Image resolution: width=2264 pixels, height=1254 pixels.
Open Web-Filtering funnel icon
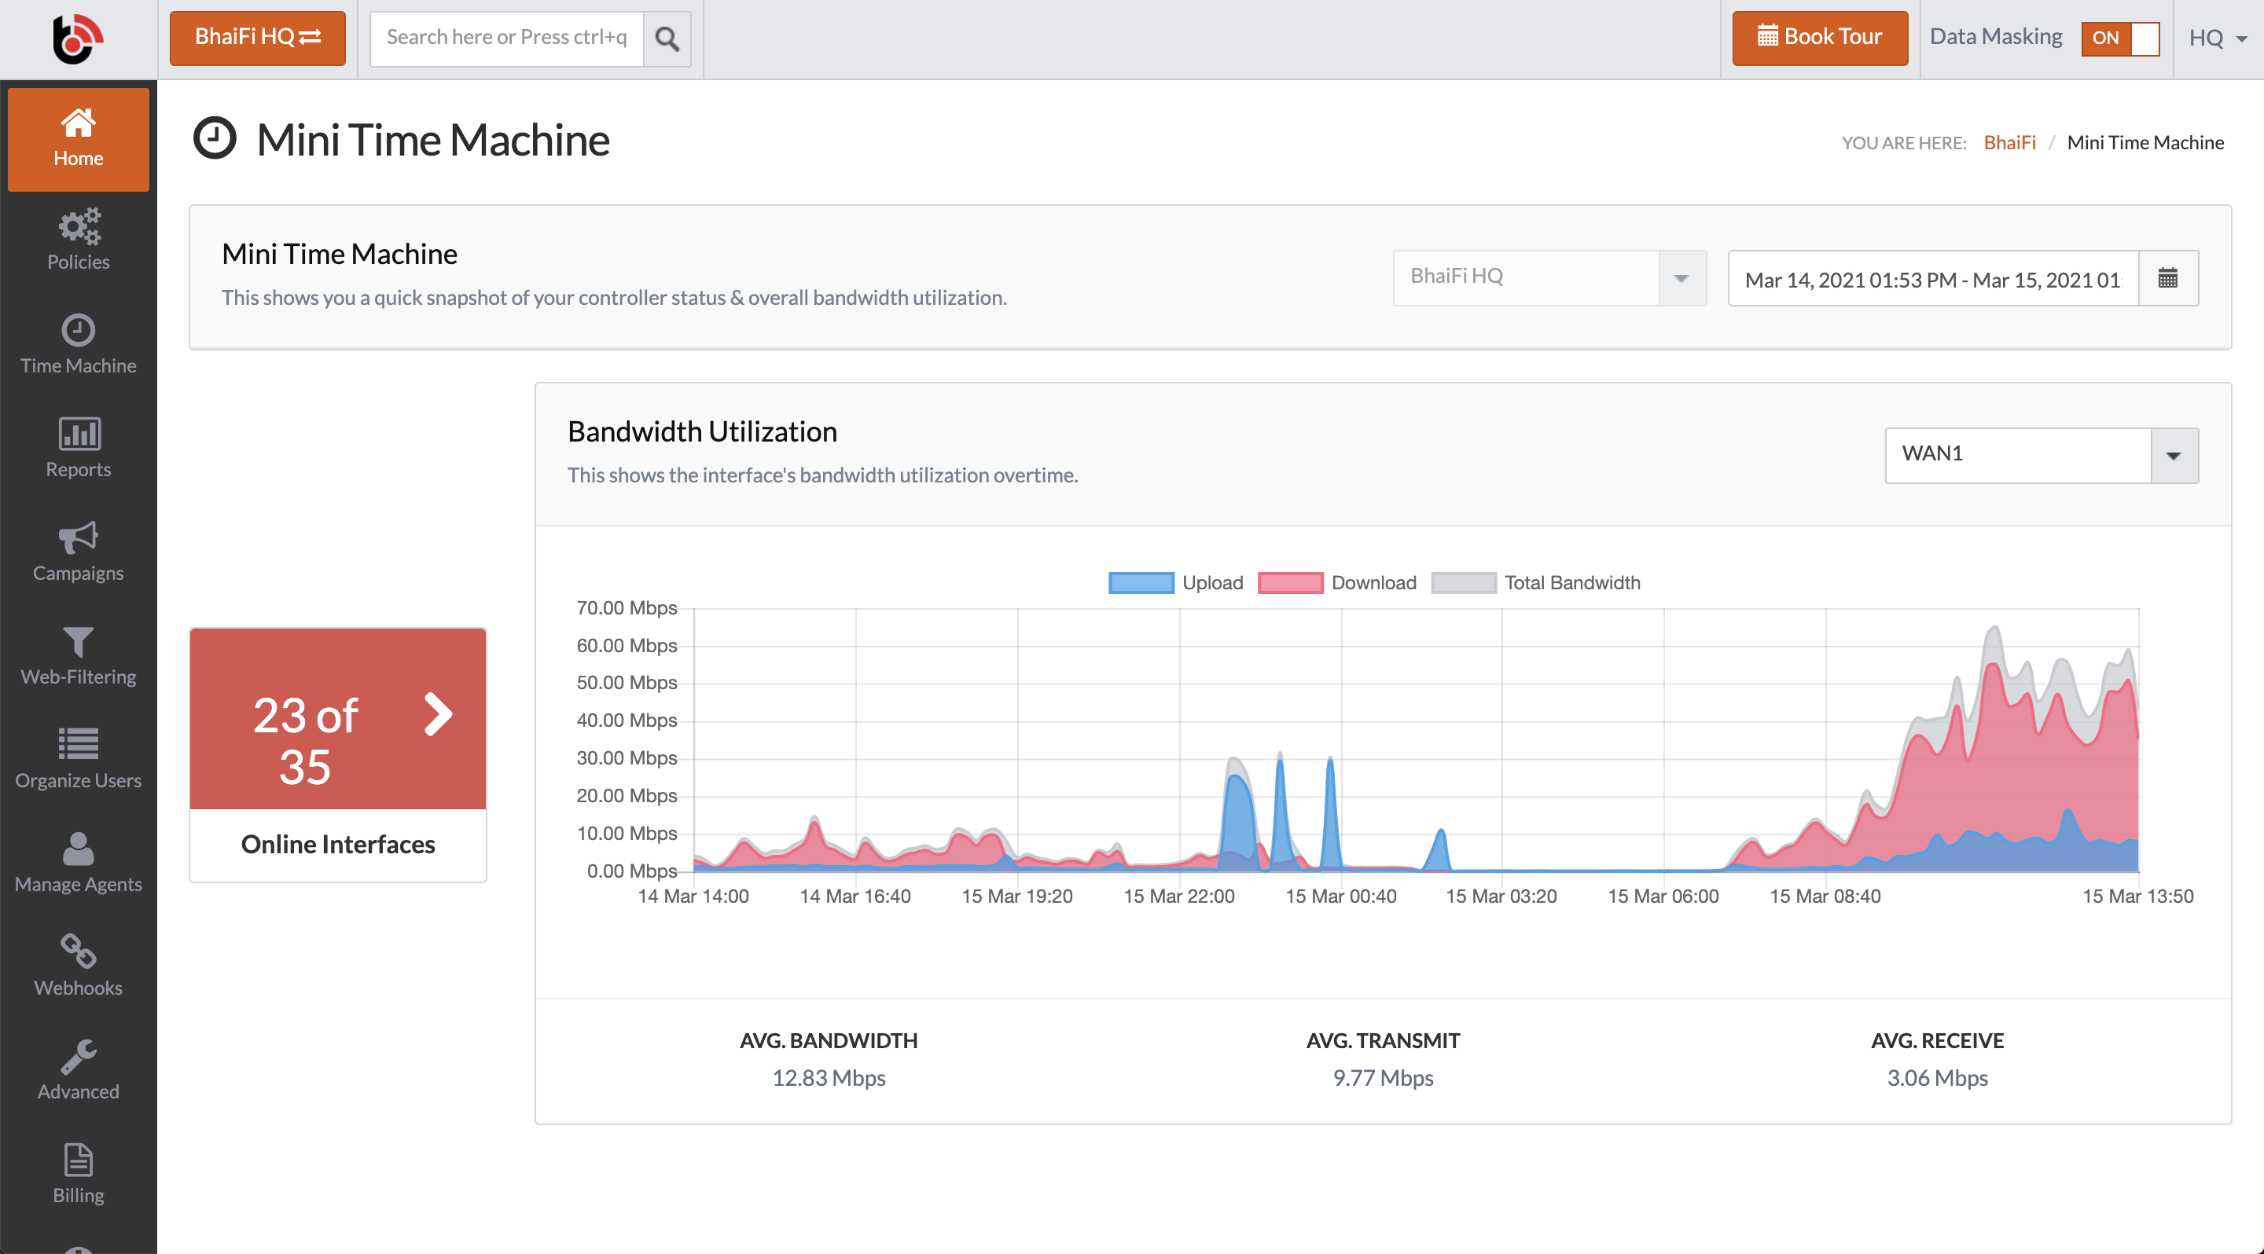(x=79, y=642)
